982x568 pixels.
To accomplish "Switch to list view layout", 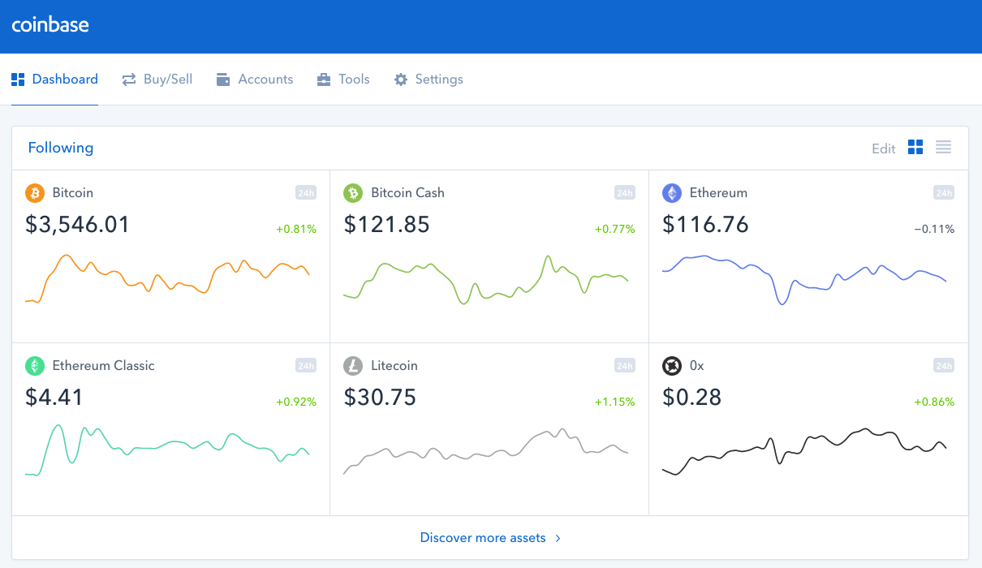I will [x=943, y=147].
